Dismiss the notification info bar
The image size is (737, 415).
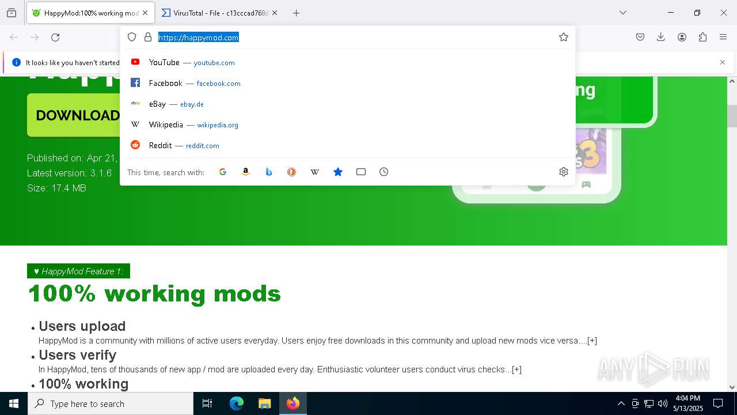pos(723,62)
